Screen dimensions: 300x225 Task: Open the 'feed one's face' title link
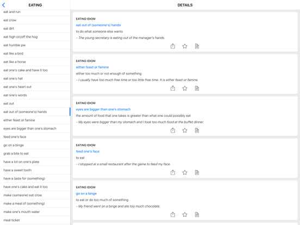[87, 151]
